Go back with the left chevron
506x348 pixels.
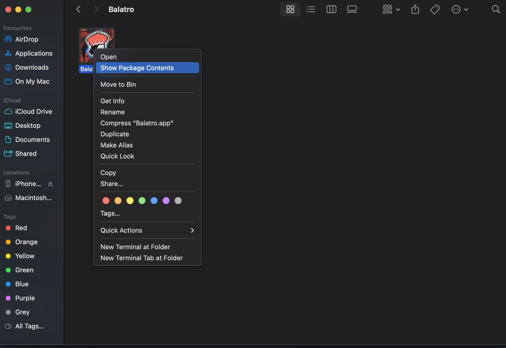[78, 10]
